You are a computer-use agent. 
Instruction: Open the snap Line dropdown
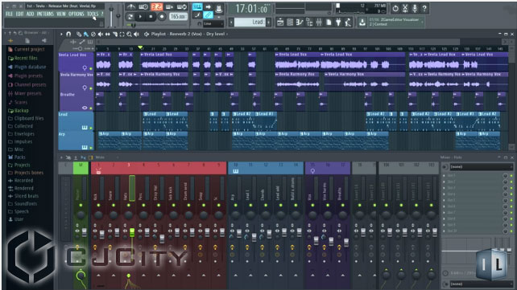coord(213,23)
